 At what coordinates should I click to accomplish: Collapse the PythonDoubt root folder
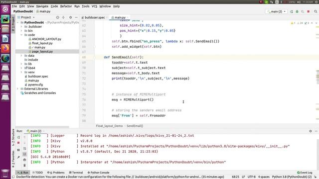18,22
